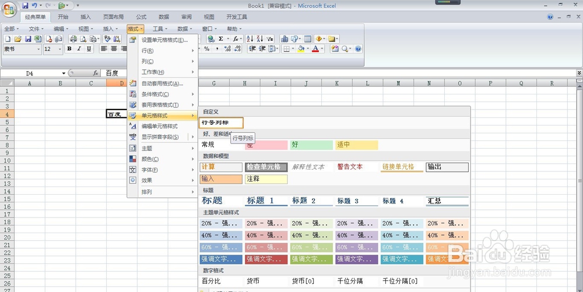Choose 设置单元格格式(E)... menu item
Screen dimensions: 583x292
pyautogui.click(x=163, y=40)
